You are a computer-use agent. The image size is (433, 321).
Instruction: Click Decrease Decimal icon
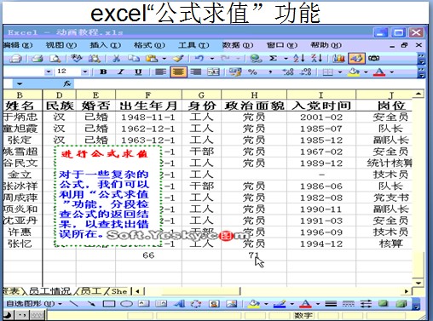[306, 72]
